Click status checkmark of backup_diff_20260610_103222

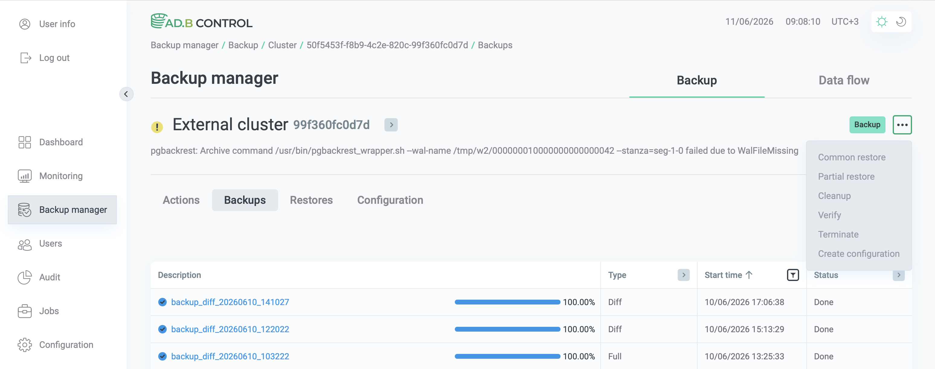(x=162, y=356)
